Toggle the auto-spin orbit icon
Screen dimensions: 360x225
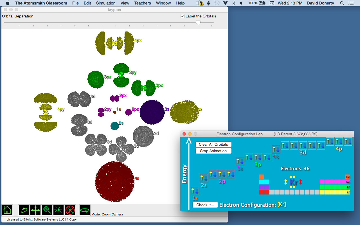[85, 210]
